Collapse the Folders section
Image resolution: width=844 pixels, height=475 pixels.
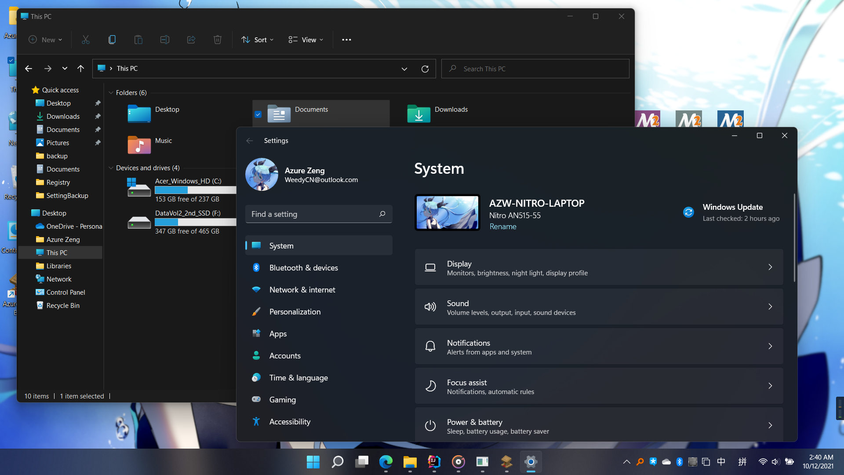(111, 92)
